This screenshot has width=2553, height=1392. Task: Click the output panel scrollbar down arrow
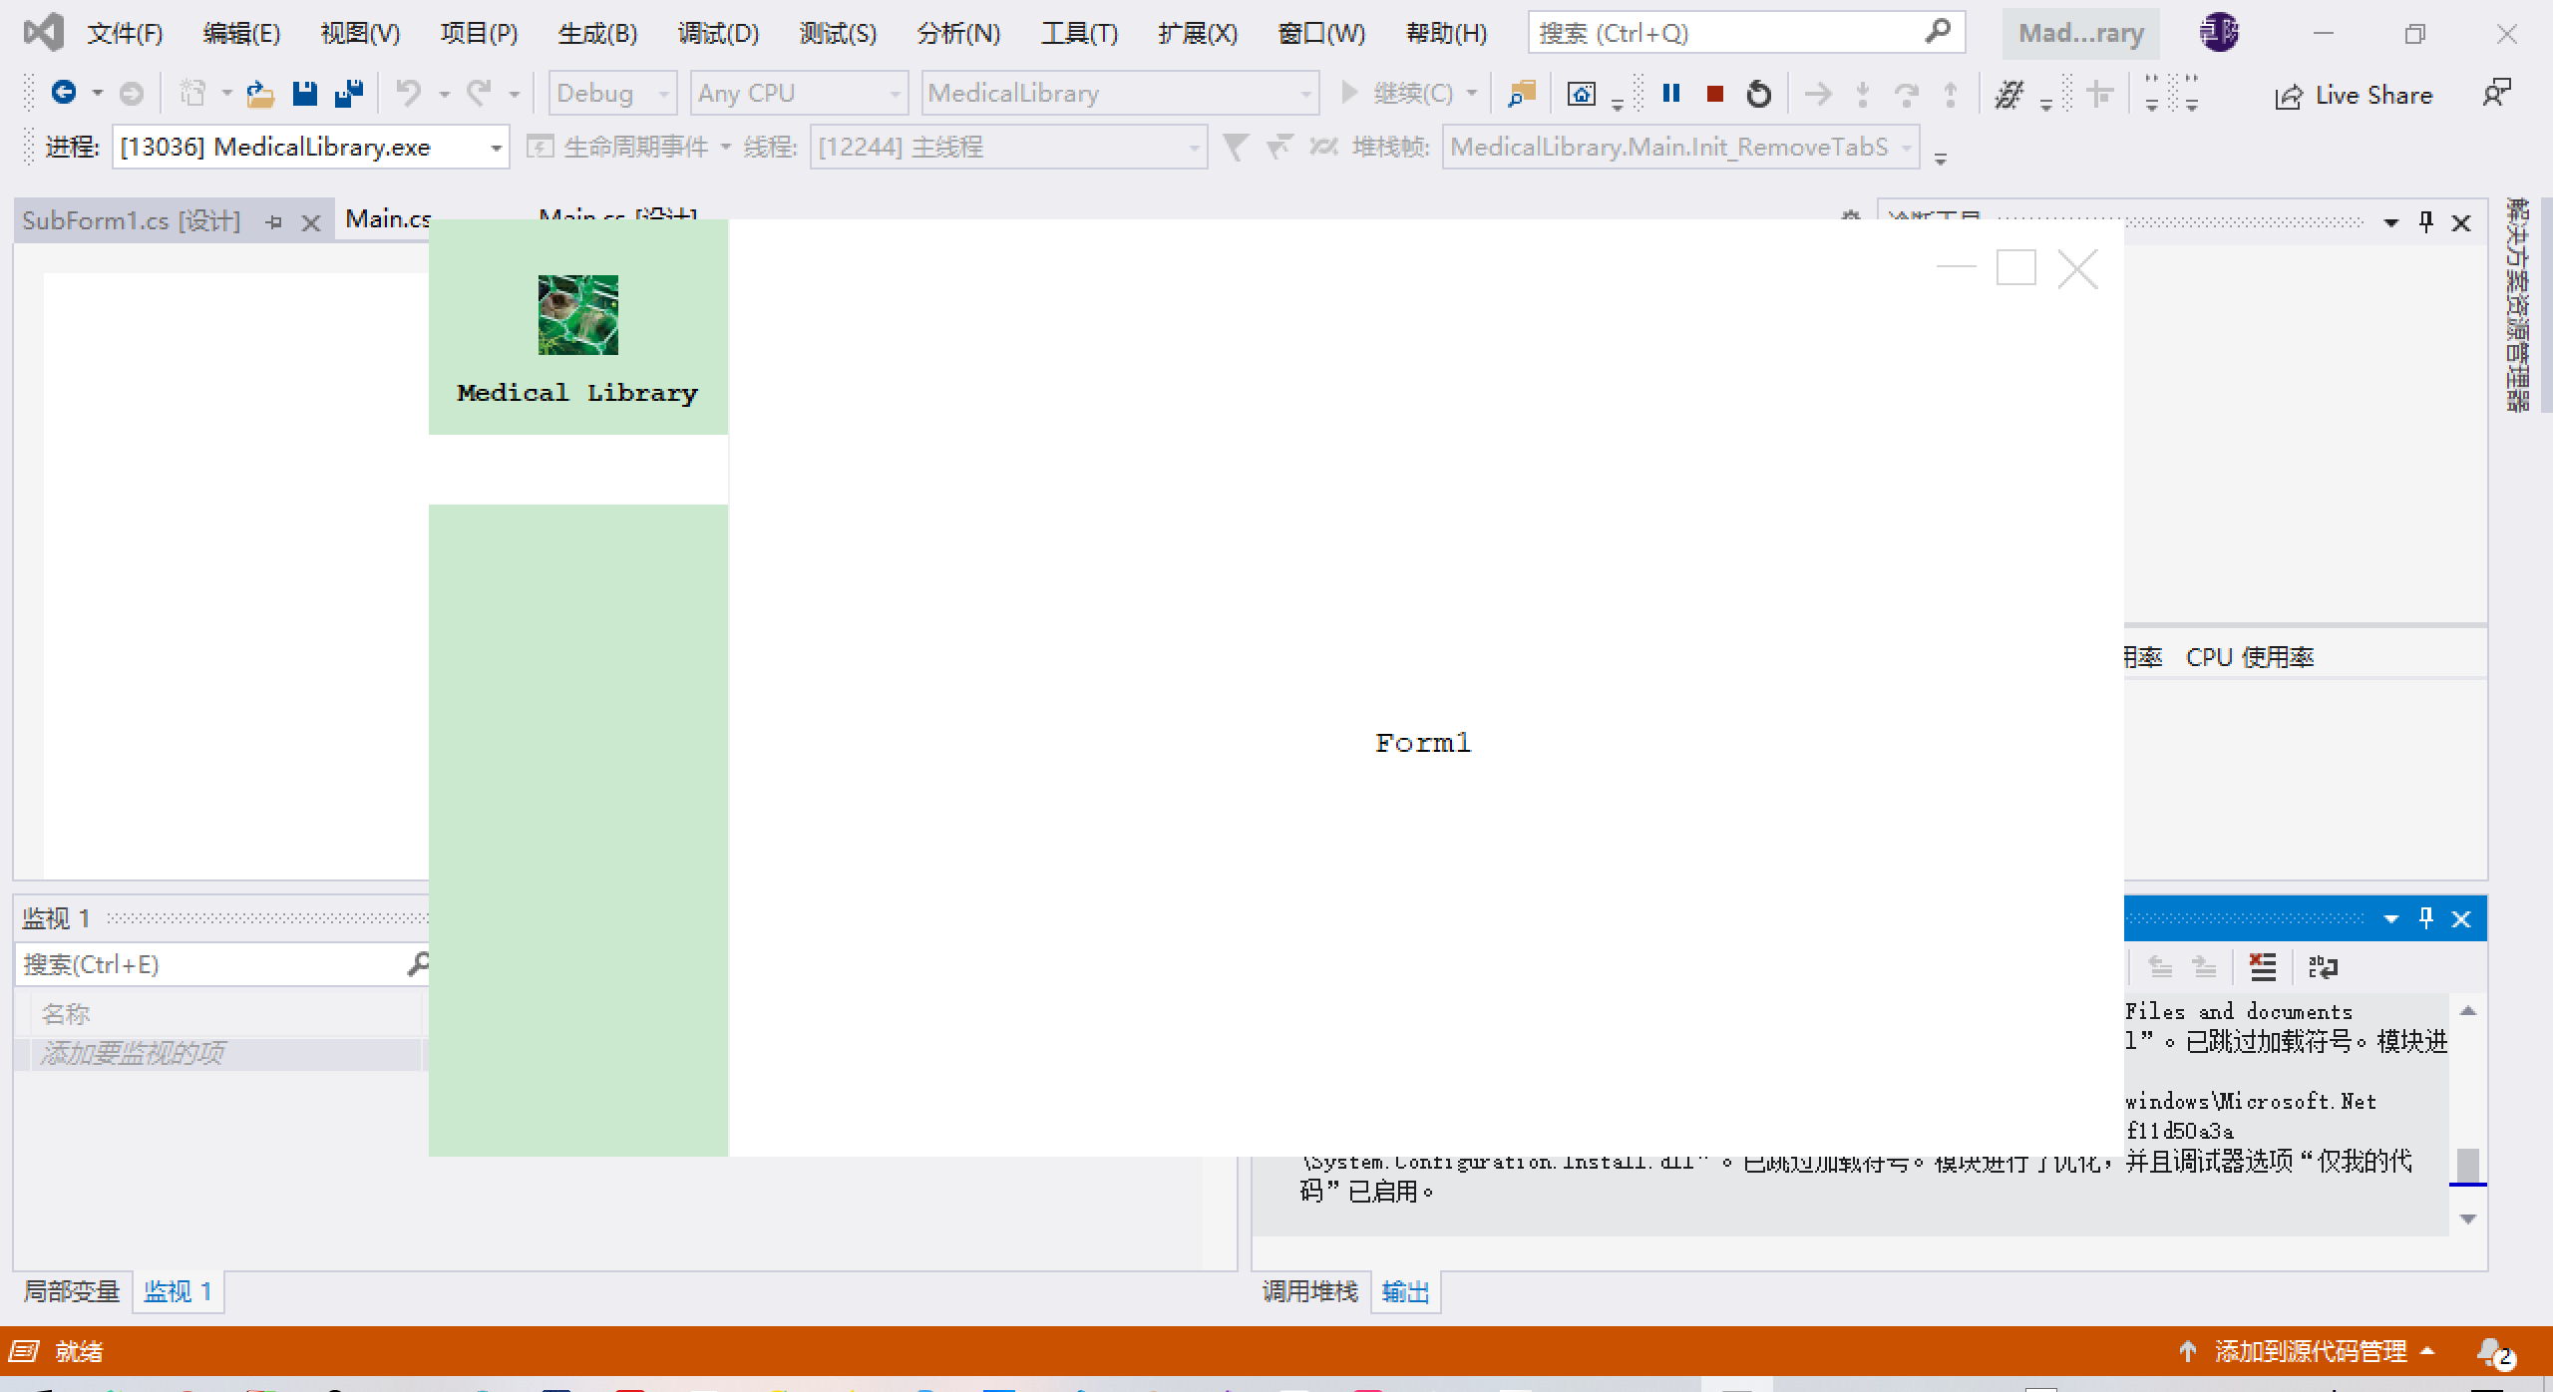(x=2468, y=1218)
